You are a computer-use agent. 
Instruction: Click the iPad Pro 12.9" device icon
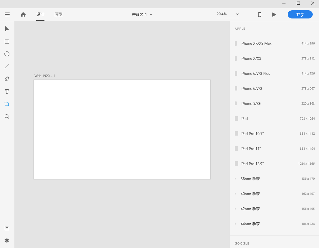pos(236,164)
